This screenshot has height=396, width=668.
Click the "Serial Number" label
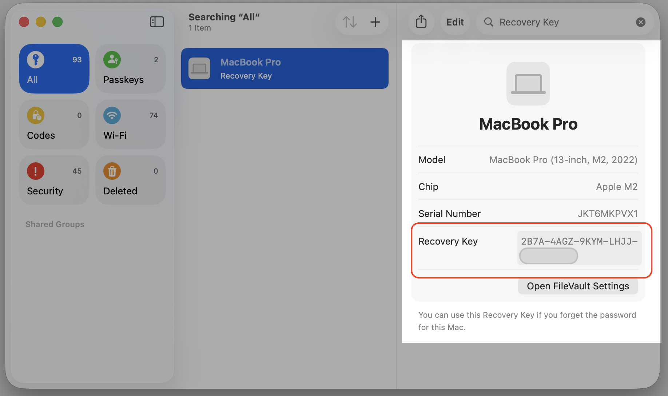point(450,214)
